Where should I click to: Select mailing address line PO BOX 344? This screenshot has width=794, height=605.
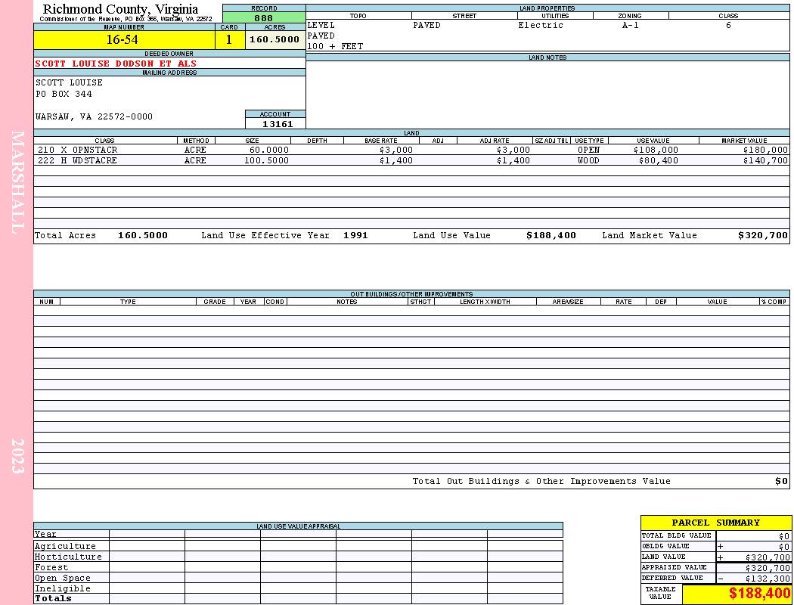click(x=64, y=95)
